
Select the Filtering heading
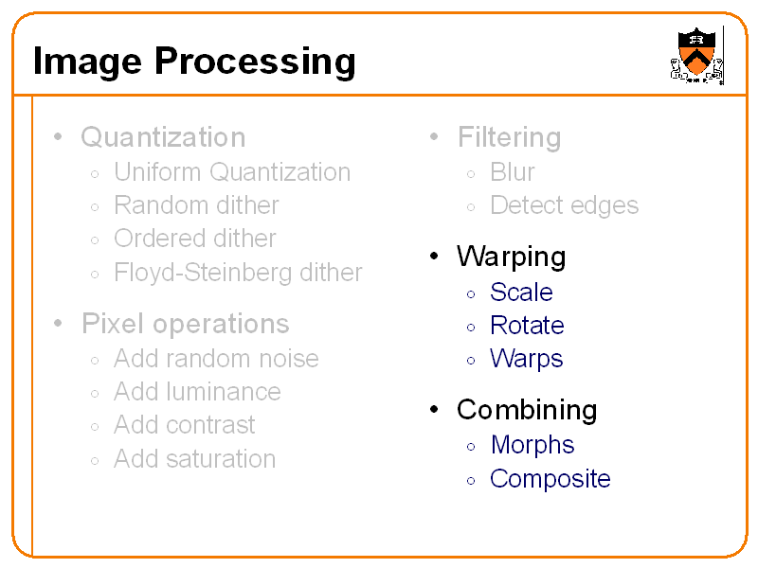point(509,137)
